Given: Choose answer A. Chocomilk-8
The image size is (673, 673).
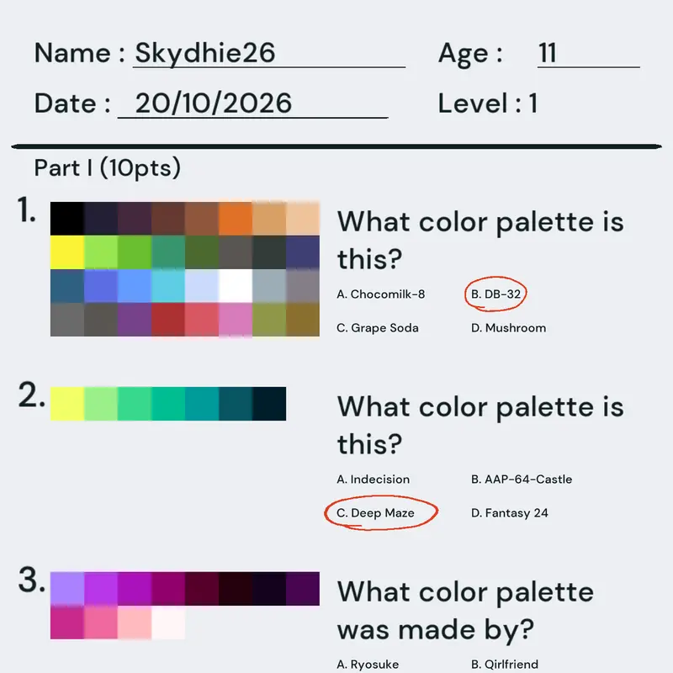Looking at the screenshot, I should point(381,294).
